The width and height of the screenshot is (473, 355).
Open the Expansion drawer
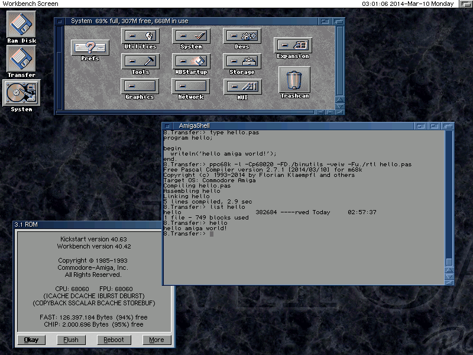[293, 49]
